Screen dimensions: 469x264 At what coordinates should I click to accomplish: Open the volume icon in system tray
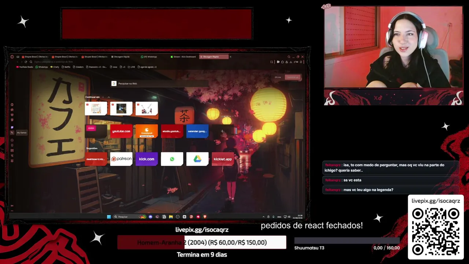(289, 217)
